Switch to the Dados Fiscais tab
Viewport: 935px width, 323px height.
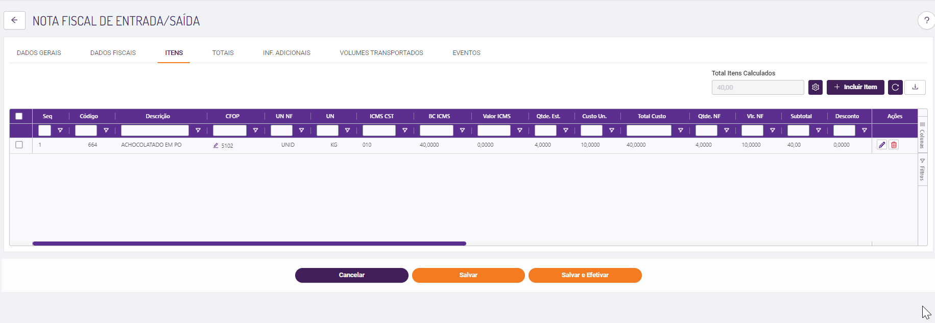[113, 53]
